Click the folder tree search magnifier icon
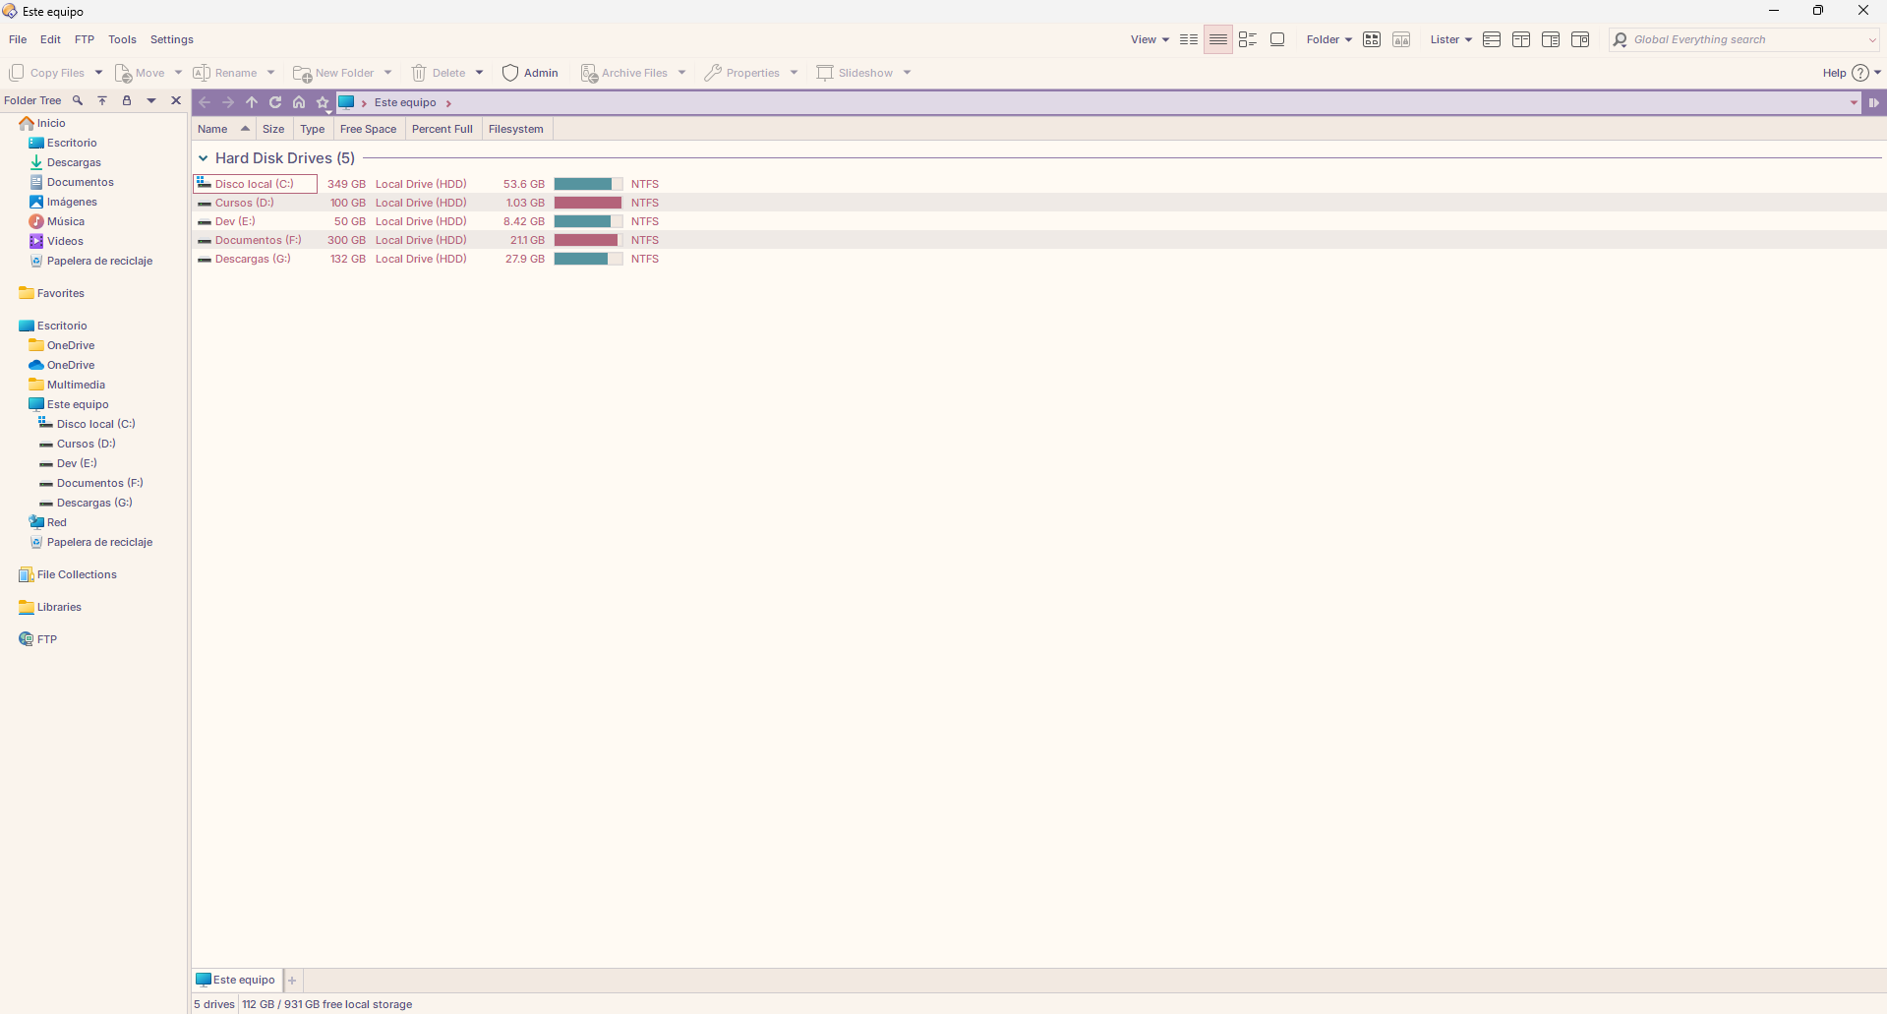Image resolution: width=1887 pixels, height=1014 pixels. (x=78, y=100)
